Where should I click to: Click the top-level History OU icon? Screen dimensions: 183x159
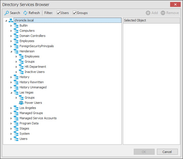pyautogui.click(x=16, y=77)
